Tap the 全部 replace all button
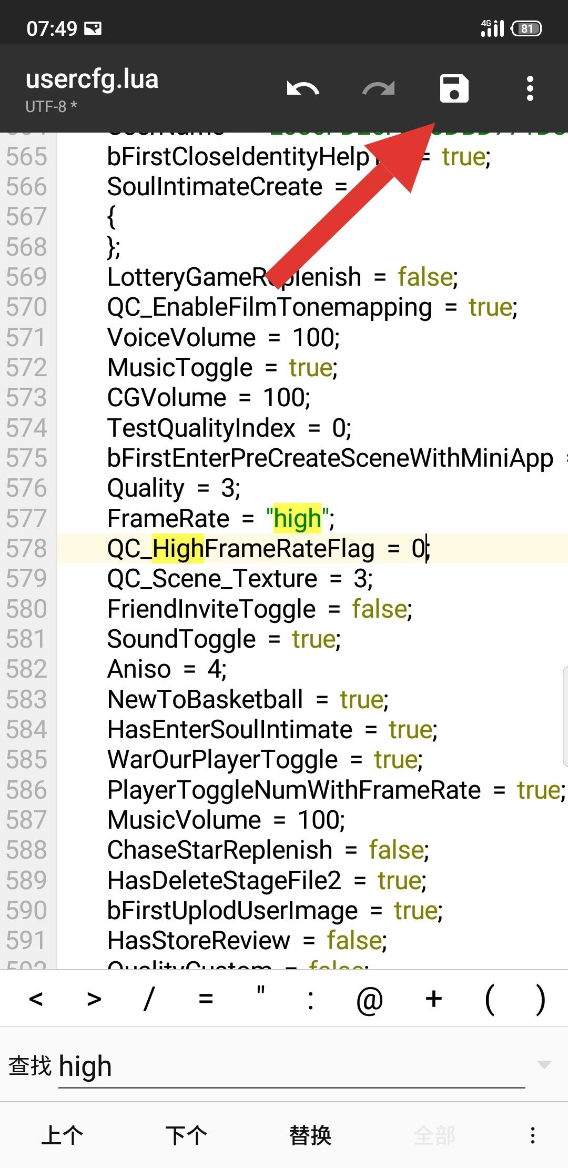 (434, 1135)
